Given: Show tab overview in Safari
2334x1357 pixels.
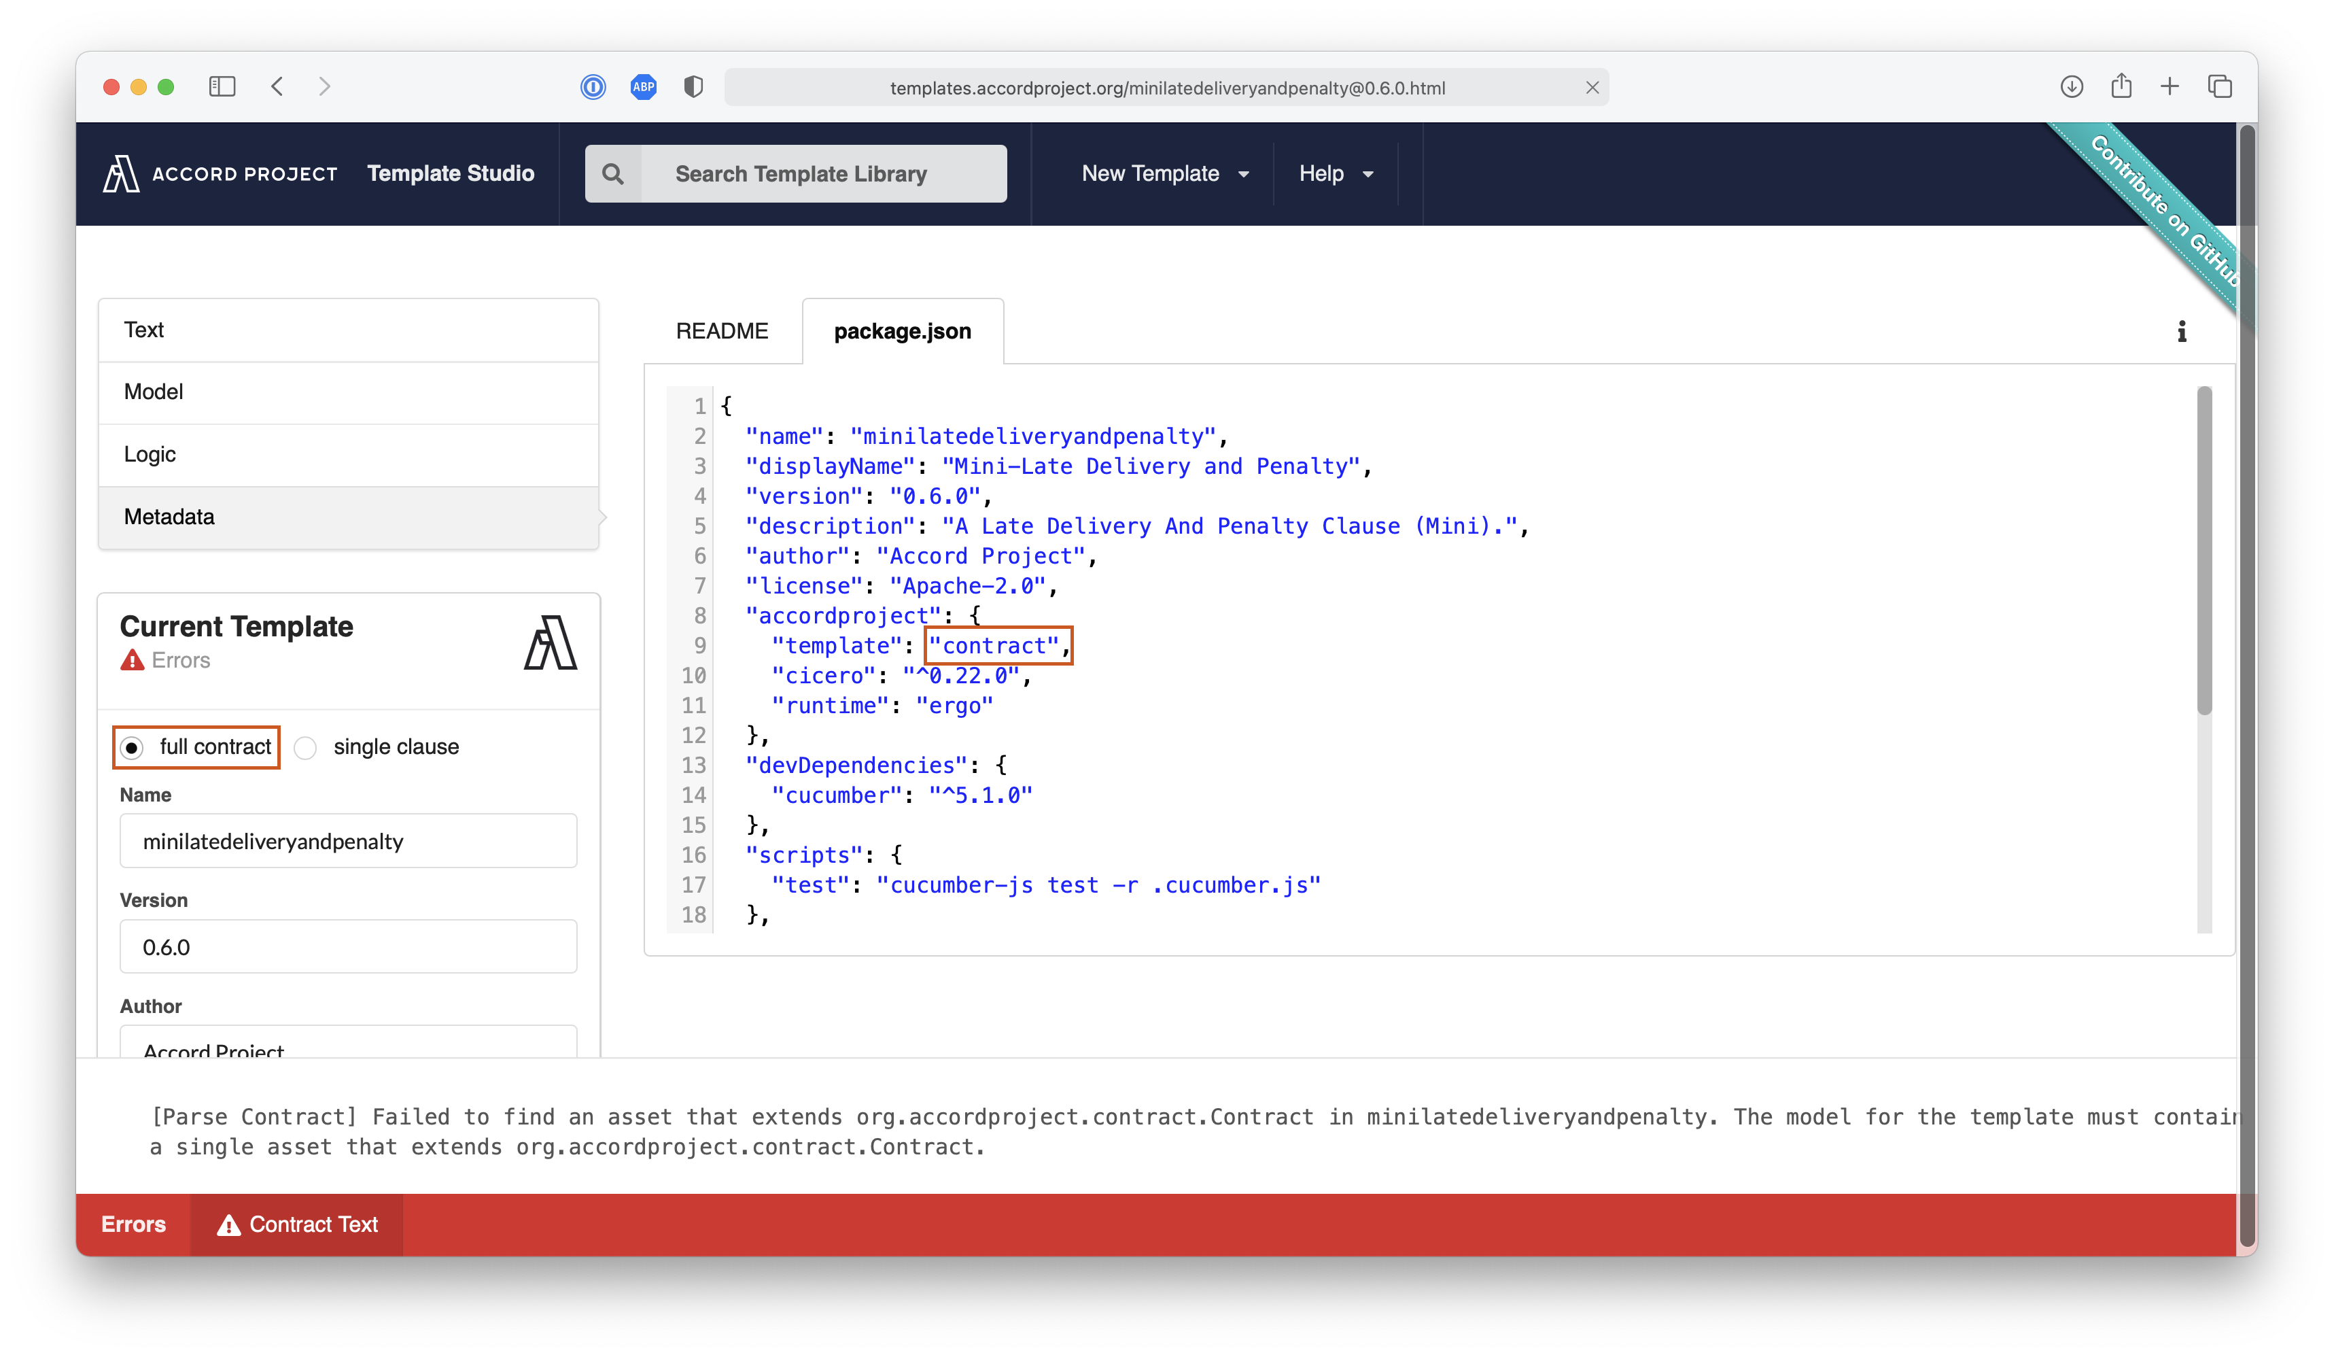Looking at the screenshot, I should tap(2219, 87).
